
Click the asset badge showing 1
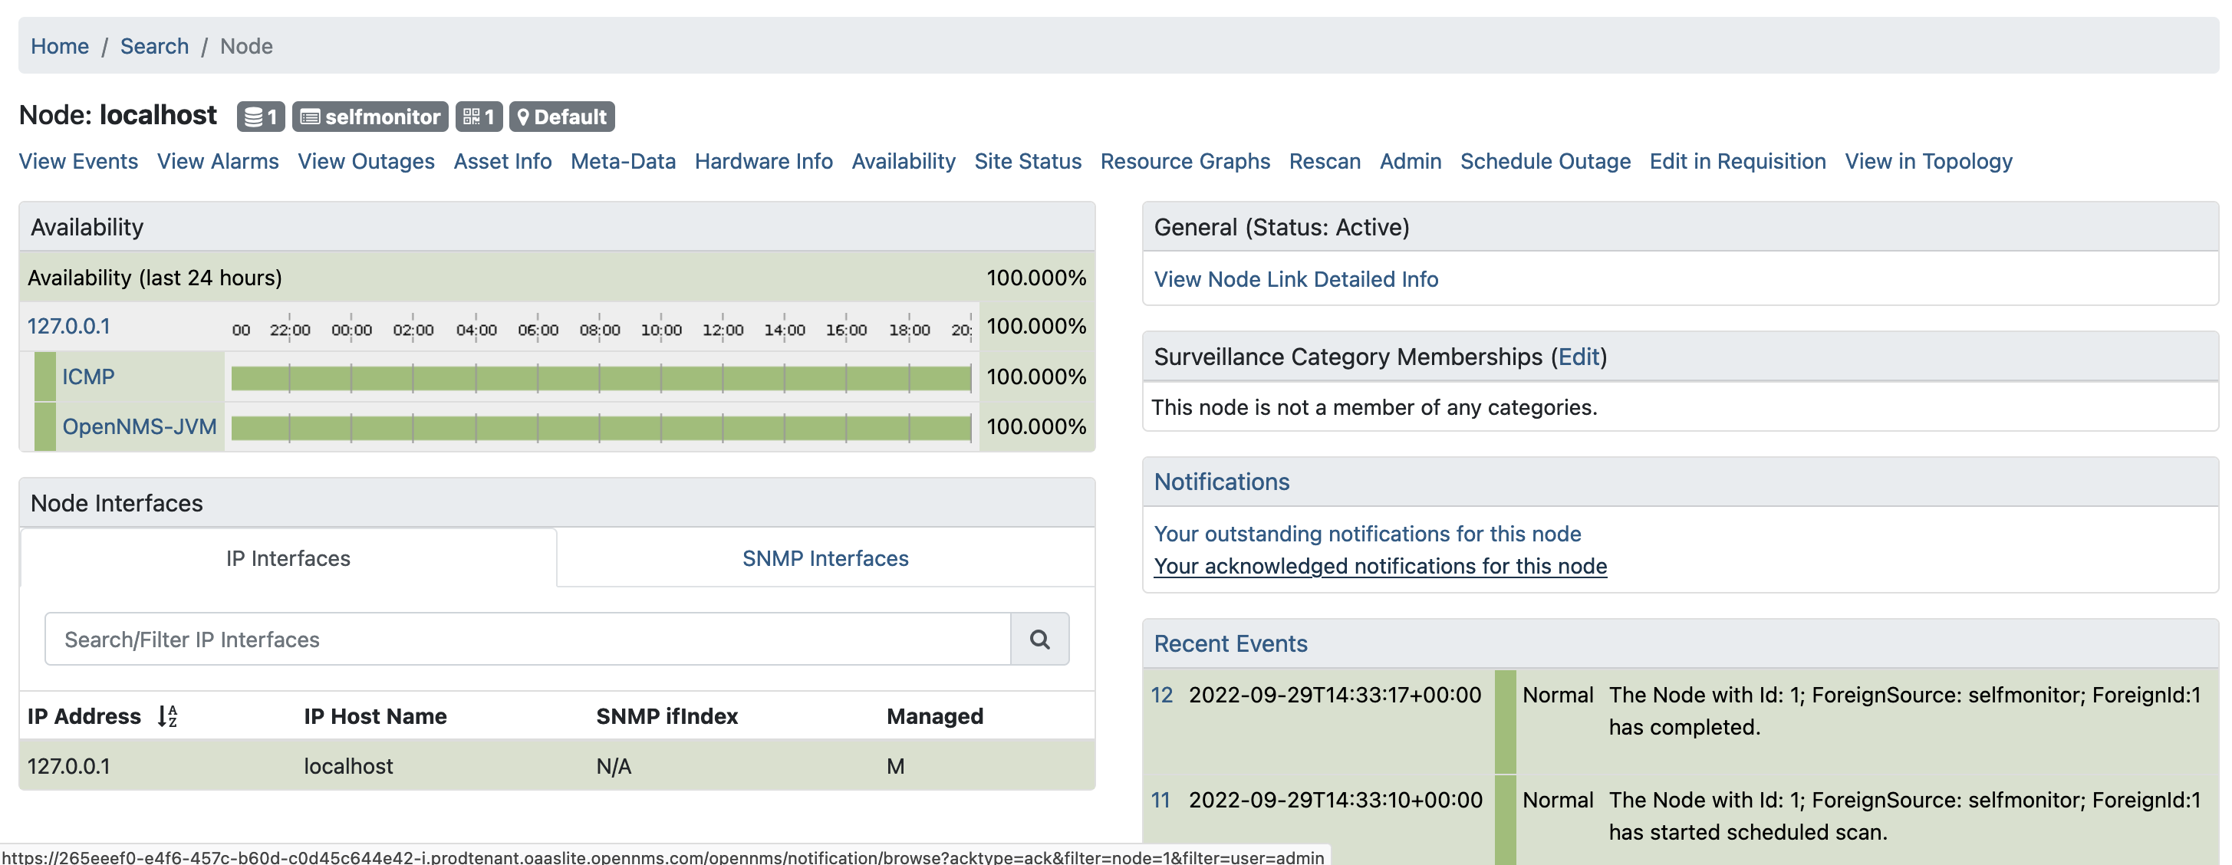pyautogui.click(x=479, y=116)
